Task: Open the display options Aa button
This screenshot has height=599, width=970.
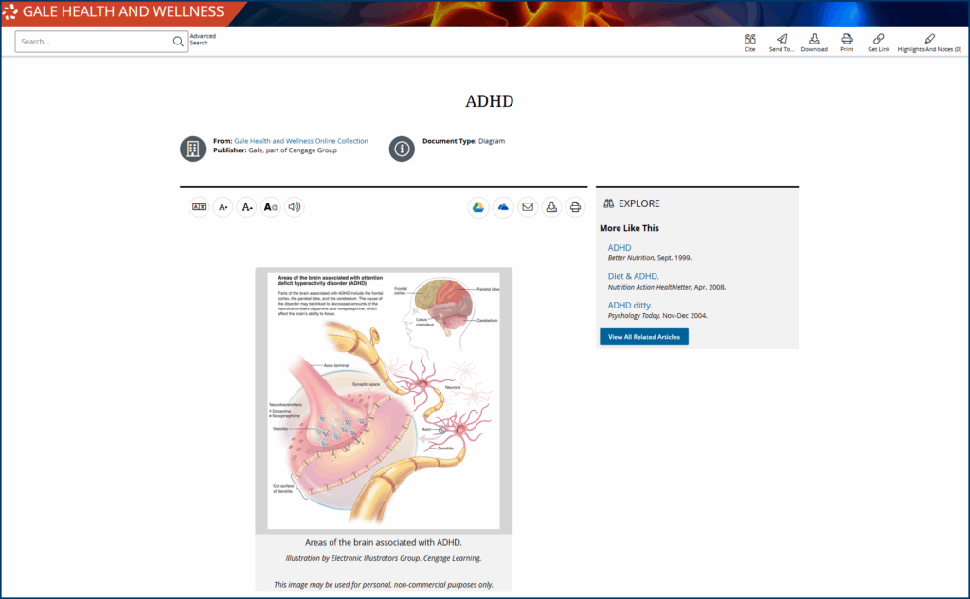Action: click(x=271, y=207)
